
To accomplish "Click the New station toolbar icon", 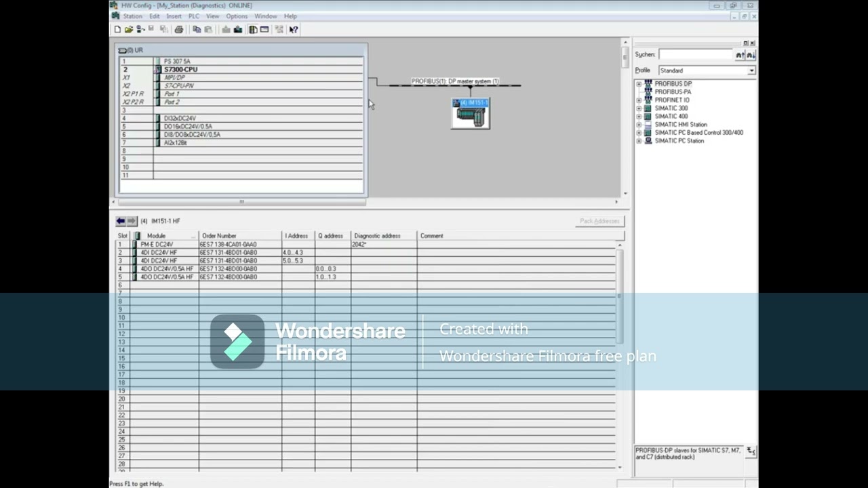I will [117, 29].
